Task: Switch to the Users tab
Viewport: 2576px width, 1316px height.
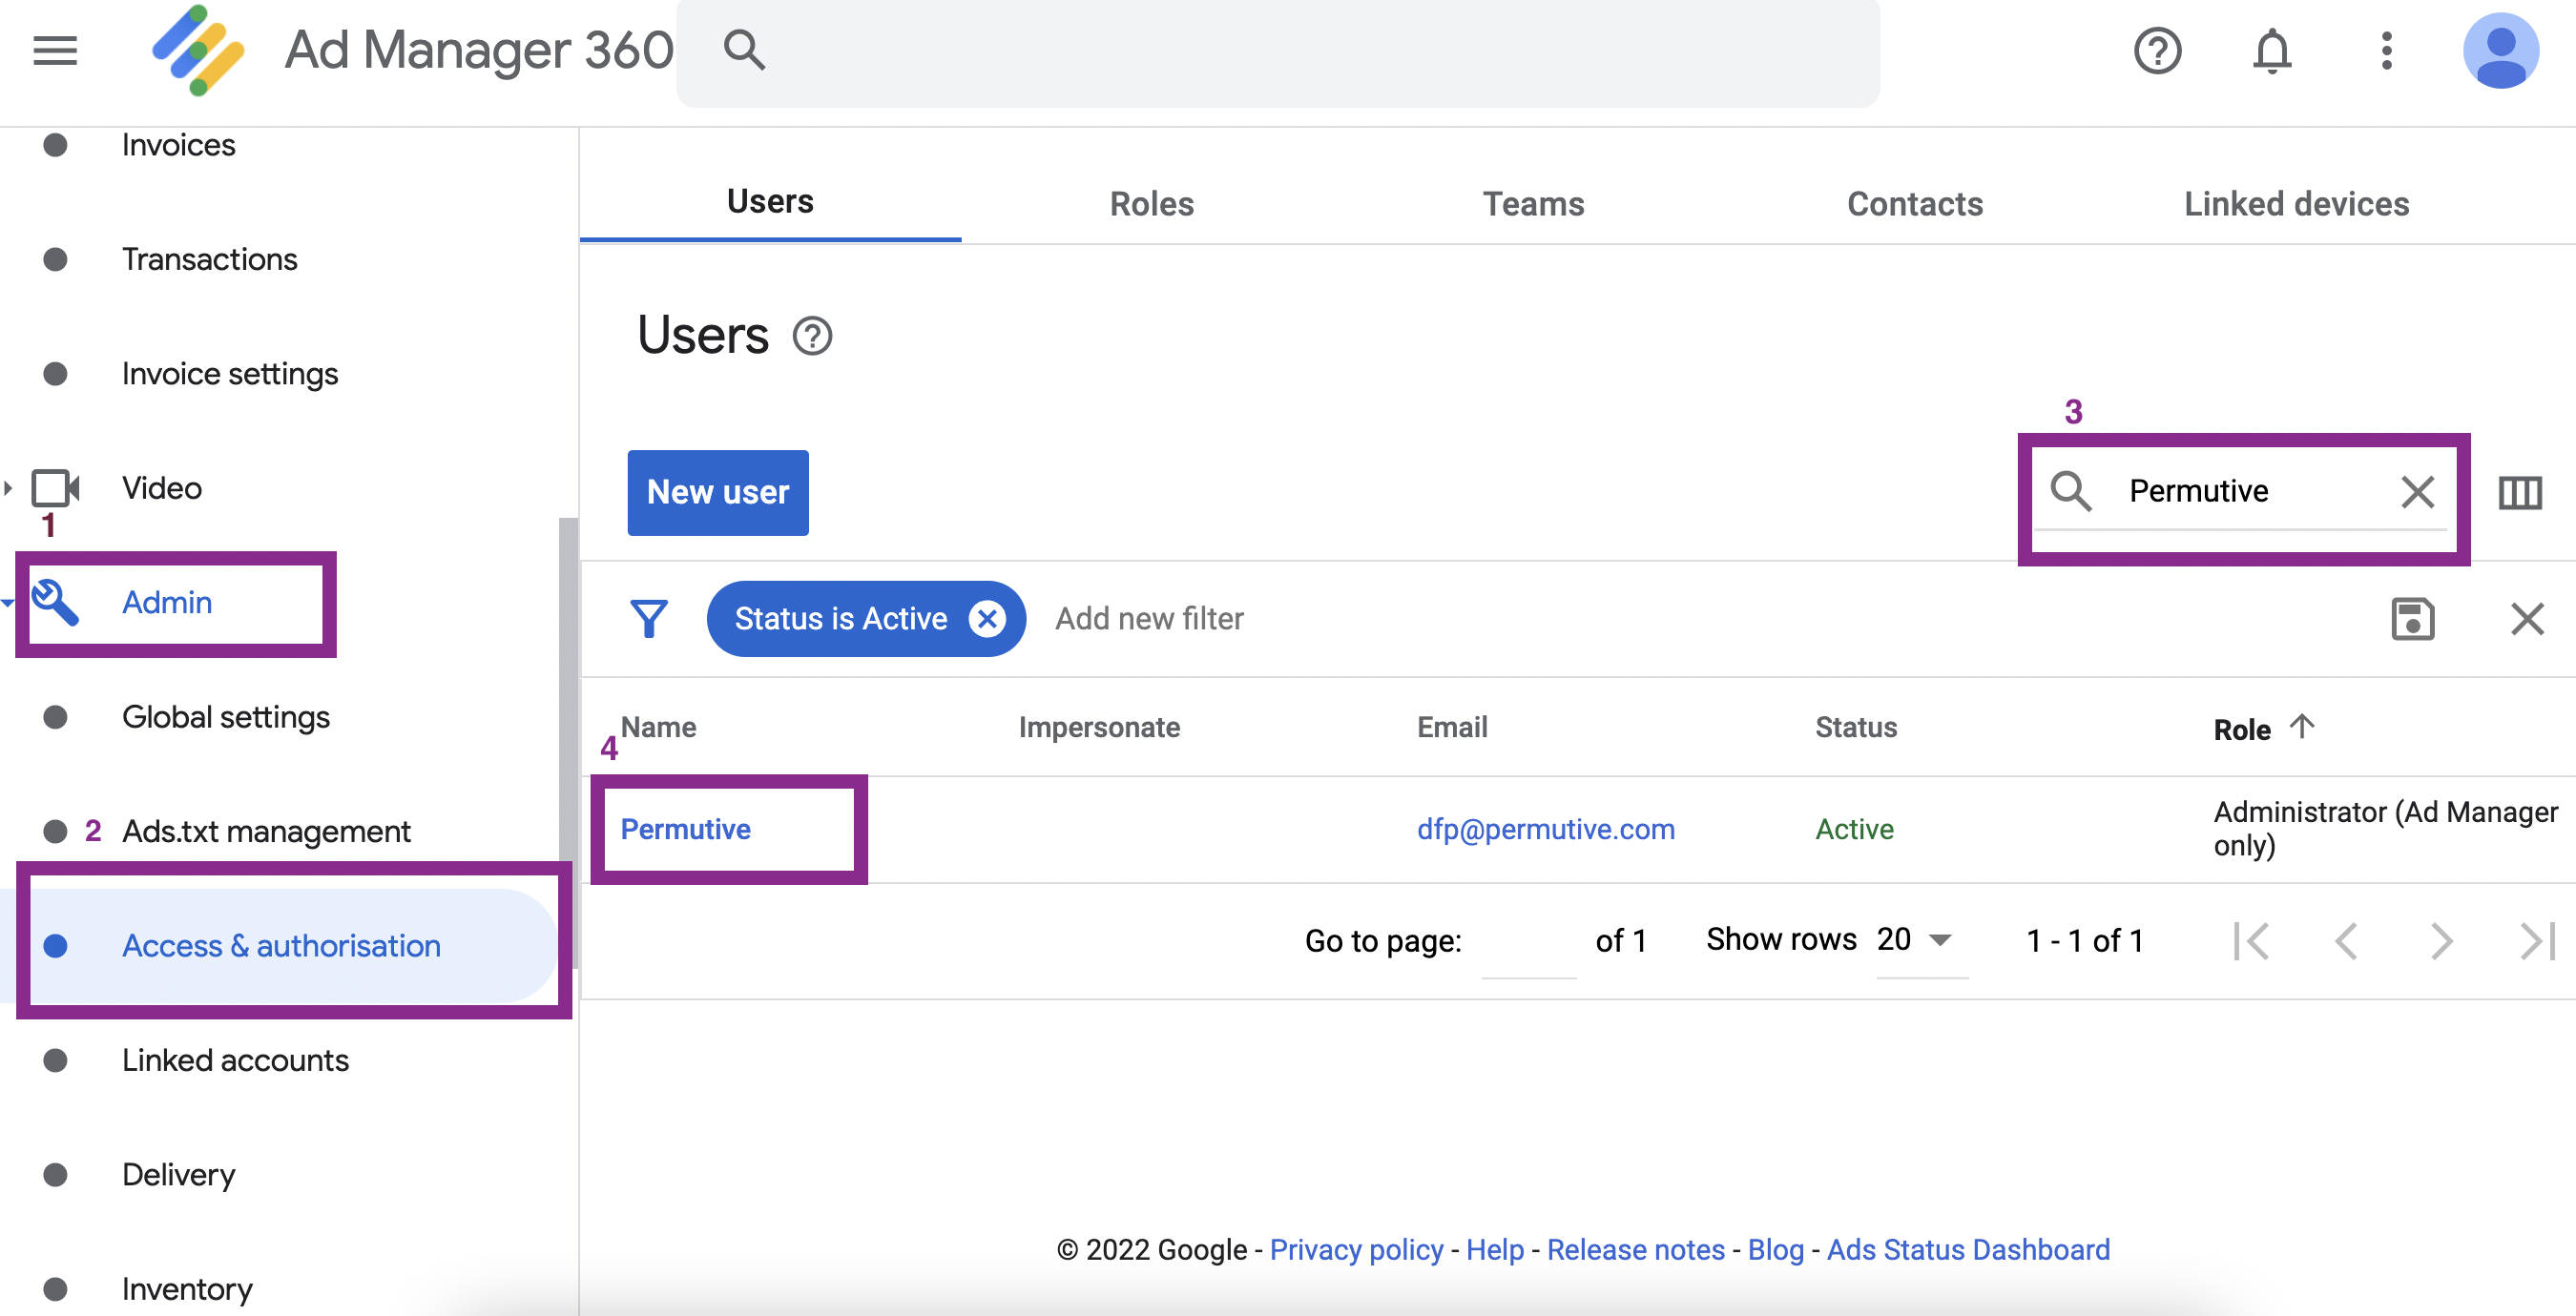Action: 770,201
